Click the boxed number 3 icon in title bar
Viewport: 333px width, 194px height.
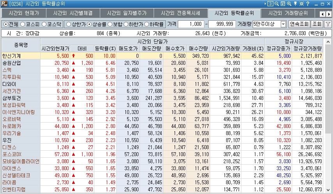coord(270,4)
